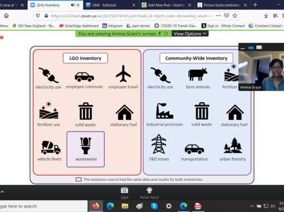Toggle tracking protection shield icon
This screenshot has height=212, width=284.
pos(38,16)
